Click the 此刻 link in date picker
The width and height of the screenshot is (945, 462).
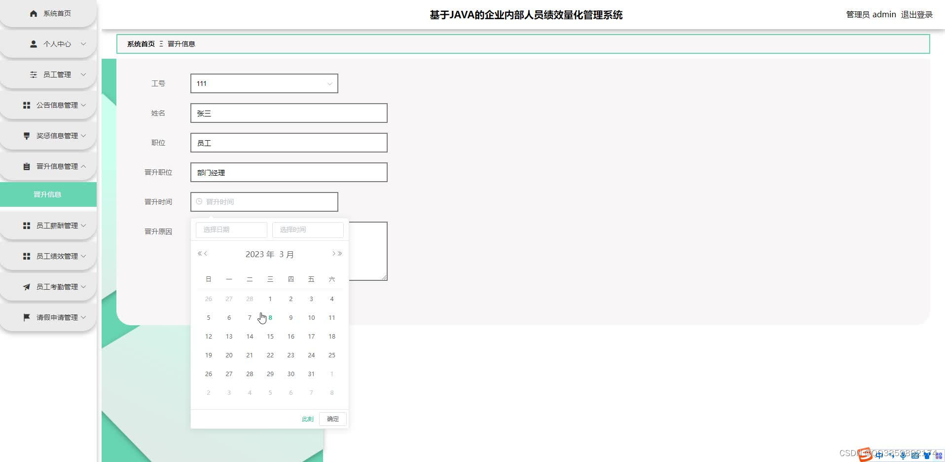(308, 419)
